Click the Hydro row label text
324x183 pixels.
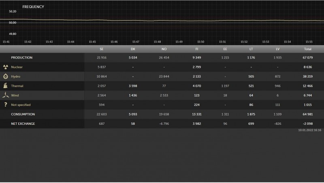click(16, 76)
